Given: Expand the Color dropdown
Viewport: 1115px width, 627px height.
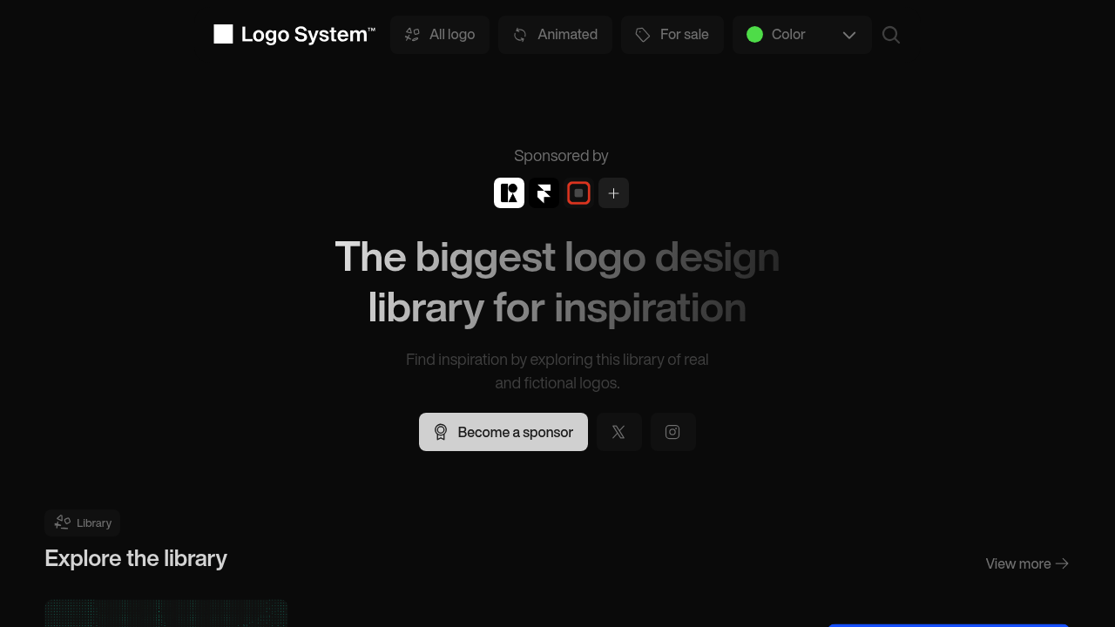Looking at the screenshot, I should tap(801, 35).
